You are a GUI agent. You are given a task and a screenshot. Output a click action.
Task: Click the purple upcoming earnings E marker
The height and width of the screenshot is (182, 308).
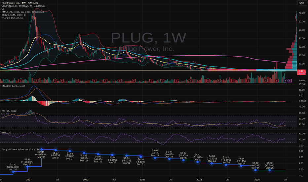(x=290, y=81)
